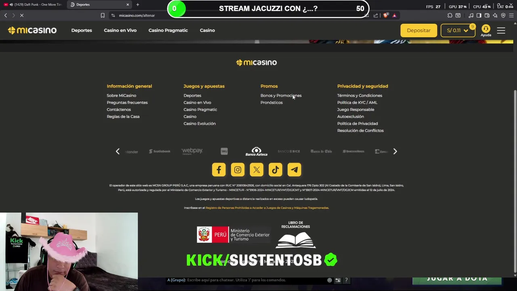Click the Banco Azteca payment logo
This screenshot has height=291, width=517.
tap(256, 152)
